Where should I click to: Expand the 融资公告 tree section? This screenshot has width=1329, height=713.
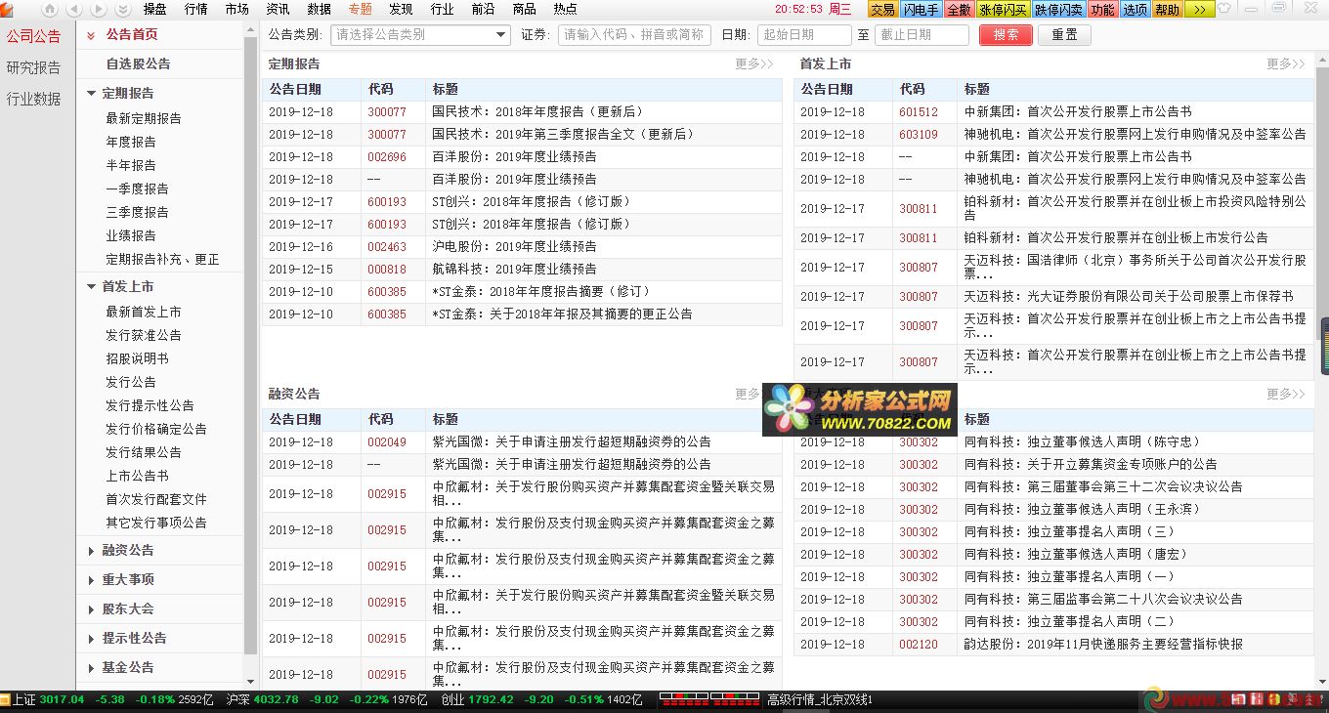(x=91, y=551)
